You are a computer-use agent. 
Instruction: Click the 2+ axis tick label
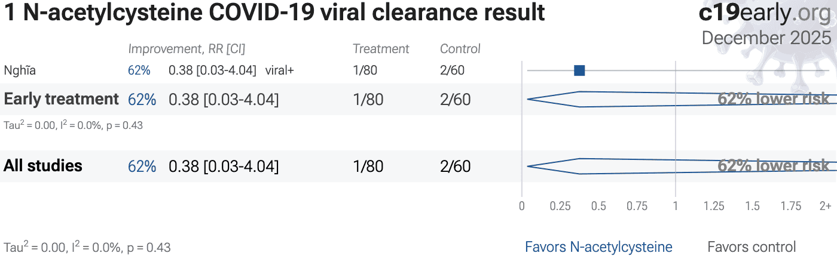tap(825, 206)
